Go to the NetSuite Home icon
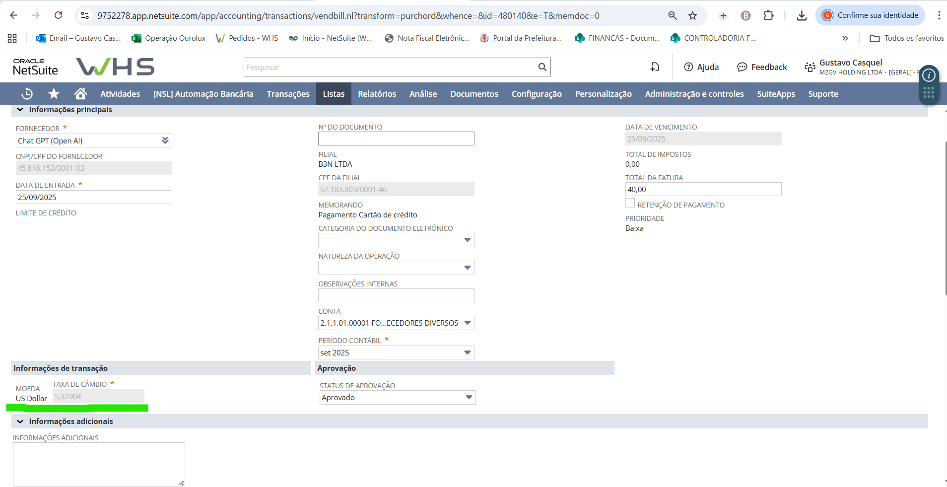The image size is (947, 487). (80, 94)
